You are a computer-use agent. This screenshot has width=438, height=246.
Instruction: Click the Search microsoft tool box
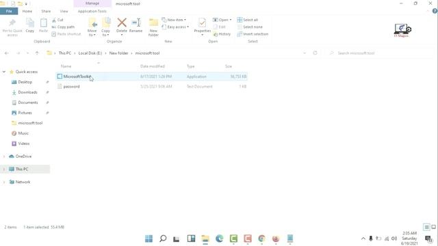(x=380, y=53)
